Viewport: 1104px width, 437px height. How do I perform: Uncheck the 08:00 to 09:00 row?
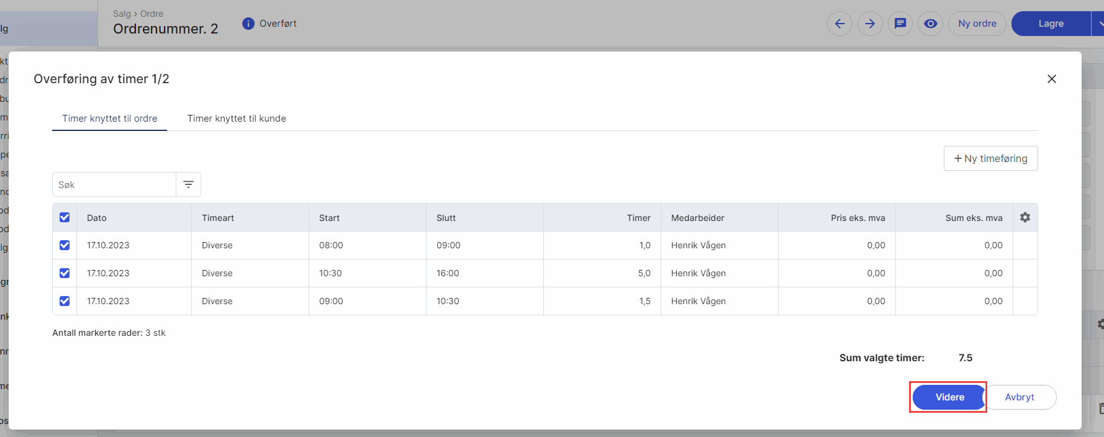65,245
